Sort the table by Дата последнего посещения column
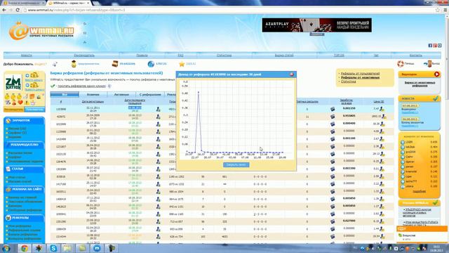449x253 pixels. click(135, 101)
